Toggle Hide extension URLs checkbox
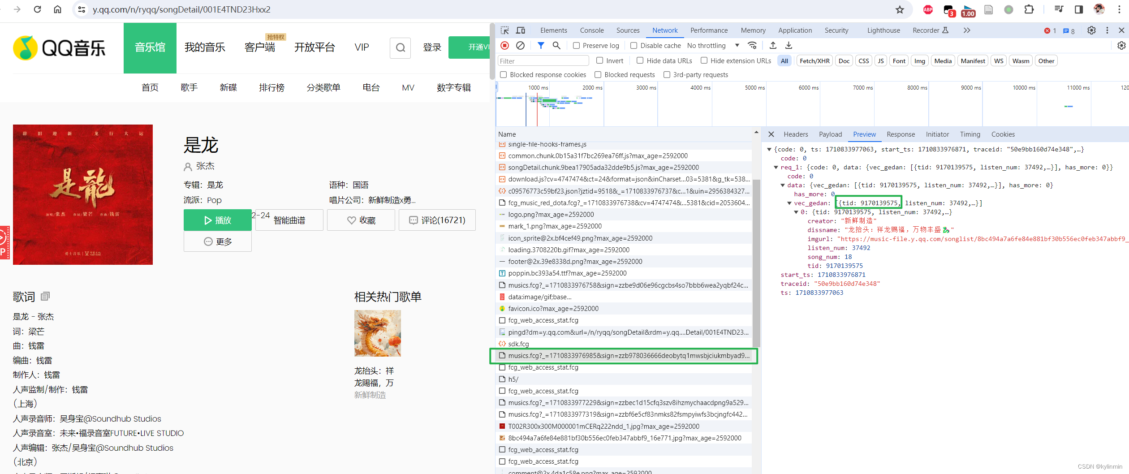This screenshot has width=1129, height=474. [704, 60]
